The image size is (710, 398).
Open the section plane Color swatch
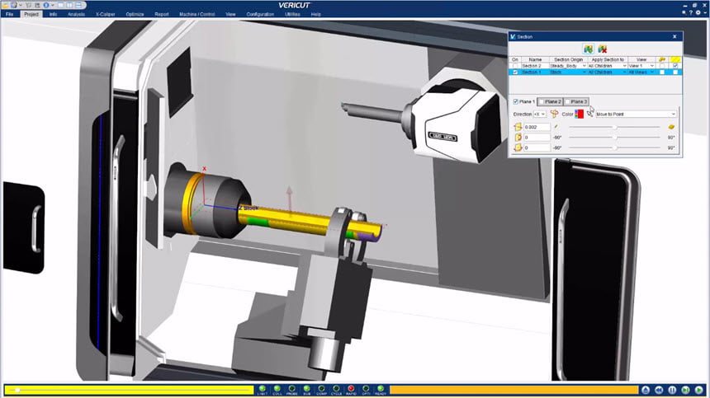pyautogui.click(x=579, y=114)
